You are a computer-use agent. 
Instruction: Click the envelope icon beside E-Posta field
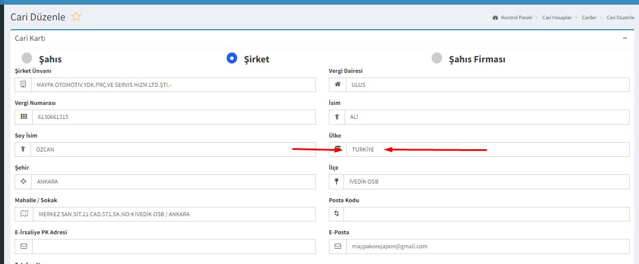pos(338,246)
